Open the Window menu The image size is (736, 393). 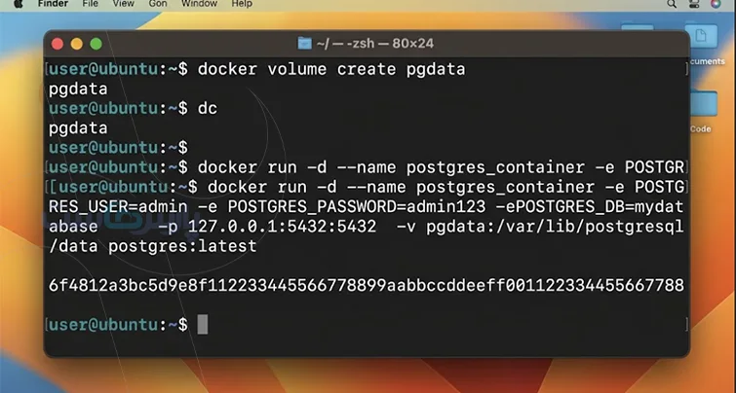[x=199, y=3]
